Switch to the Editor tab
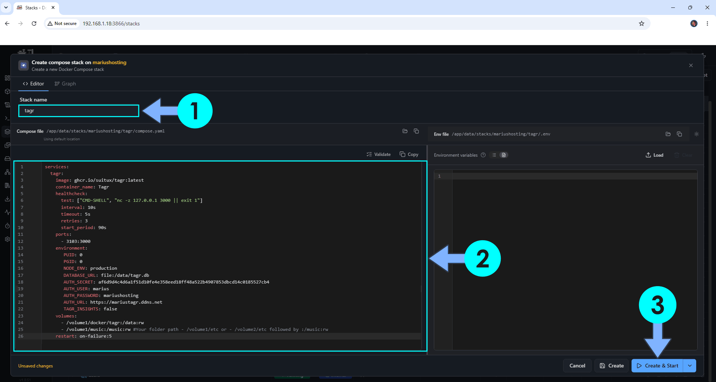This screenshot has height=382, width=716. pyautogui.click(x=33, y=84)
